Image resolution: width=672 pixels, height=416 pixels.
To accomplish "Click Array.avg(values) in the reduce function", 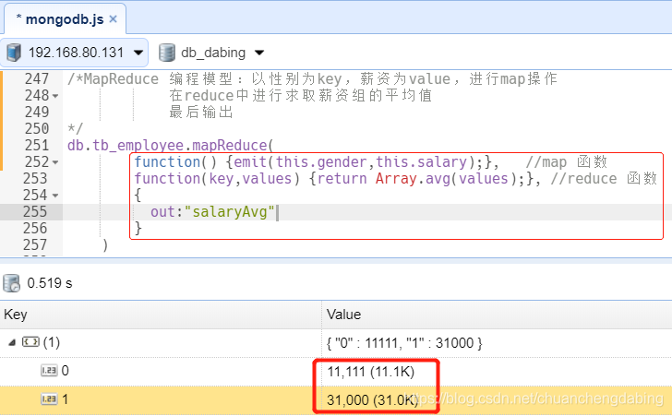I will tap(447, 178).
